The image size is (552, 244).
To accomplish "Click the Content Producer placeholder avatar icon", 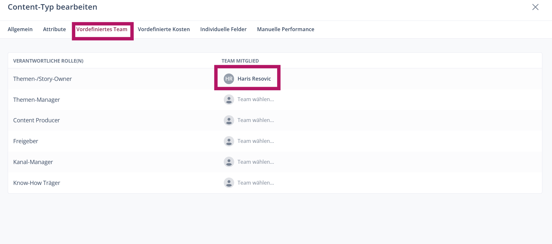I will coord(229,120).
